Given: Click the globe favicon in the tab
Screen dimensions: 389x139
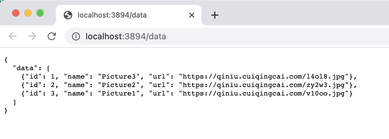Looking at the screenshot, I should (x=68, y=15).
